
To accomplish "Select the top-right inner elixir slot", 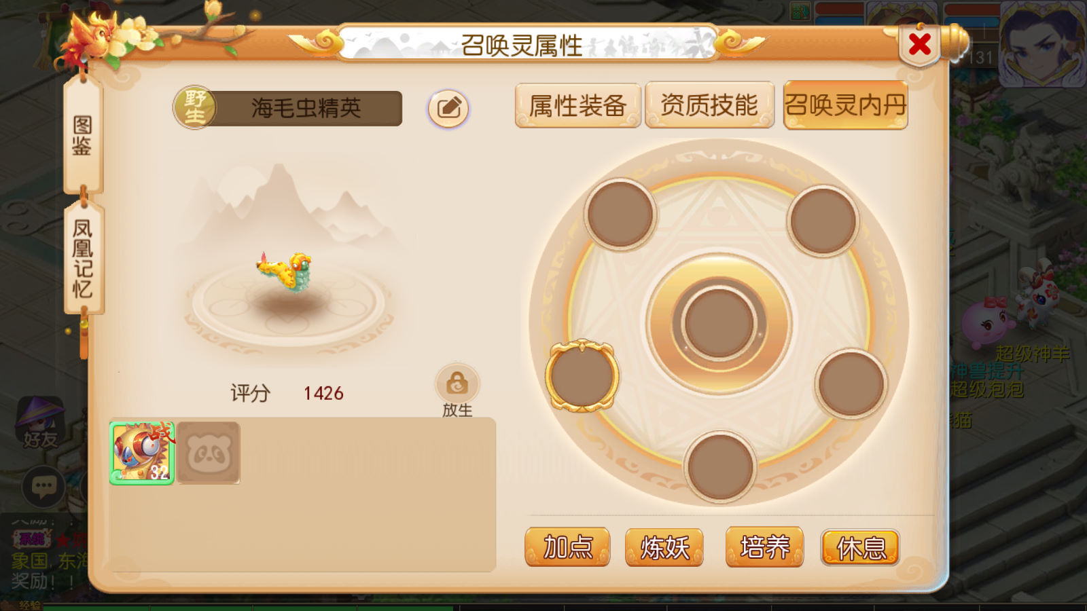I will coord(823,221).
